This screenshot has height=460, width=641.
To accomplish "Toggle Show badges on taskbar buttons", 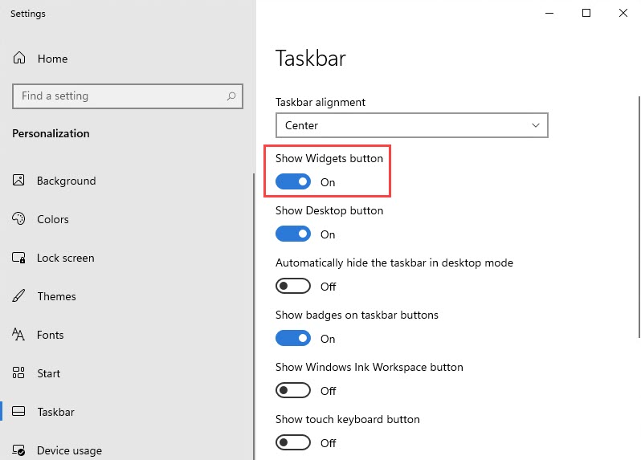I will (x=293, y=338).
